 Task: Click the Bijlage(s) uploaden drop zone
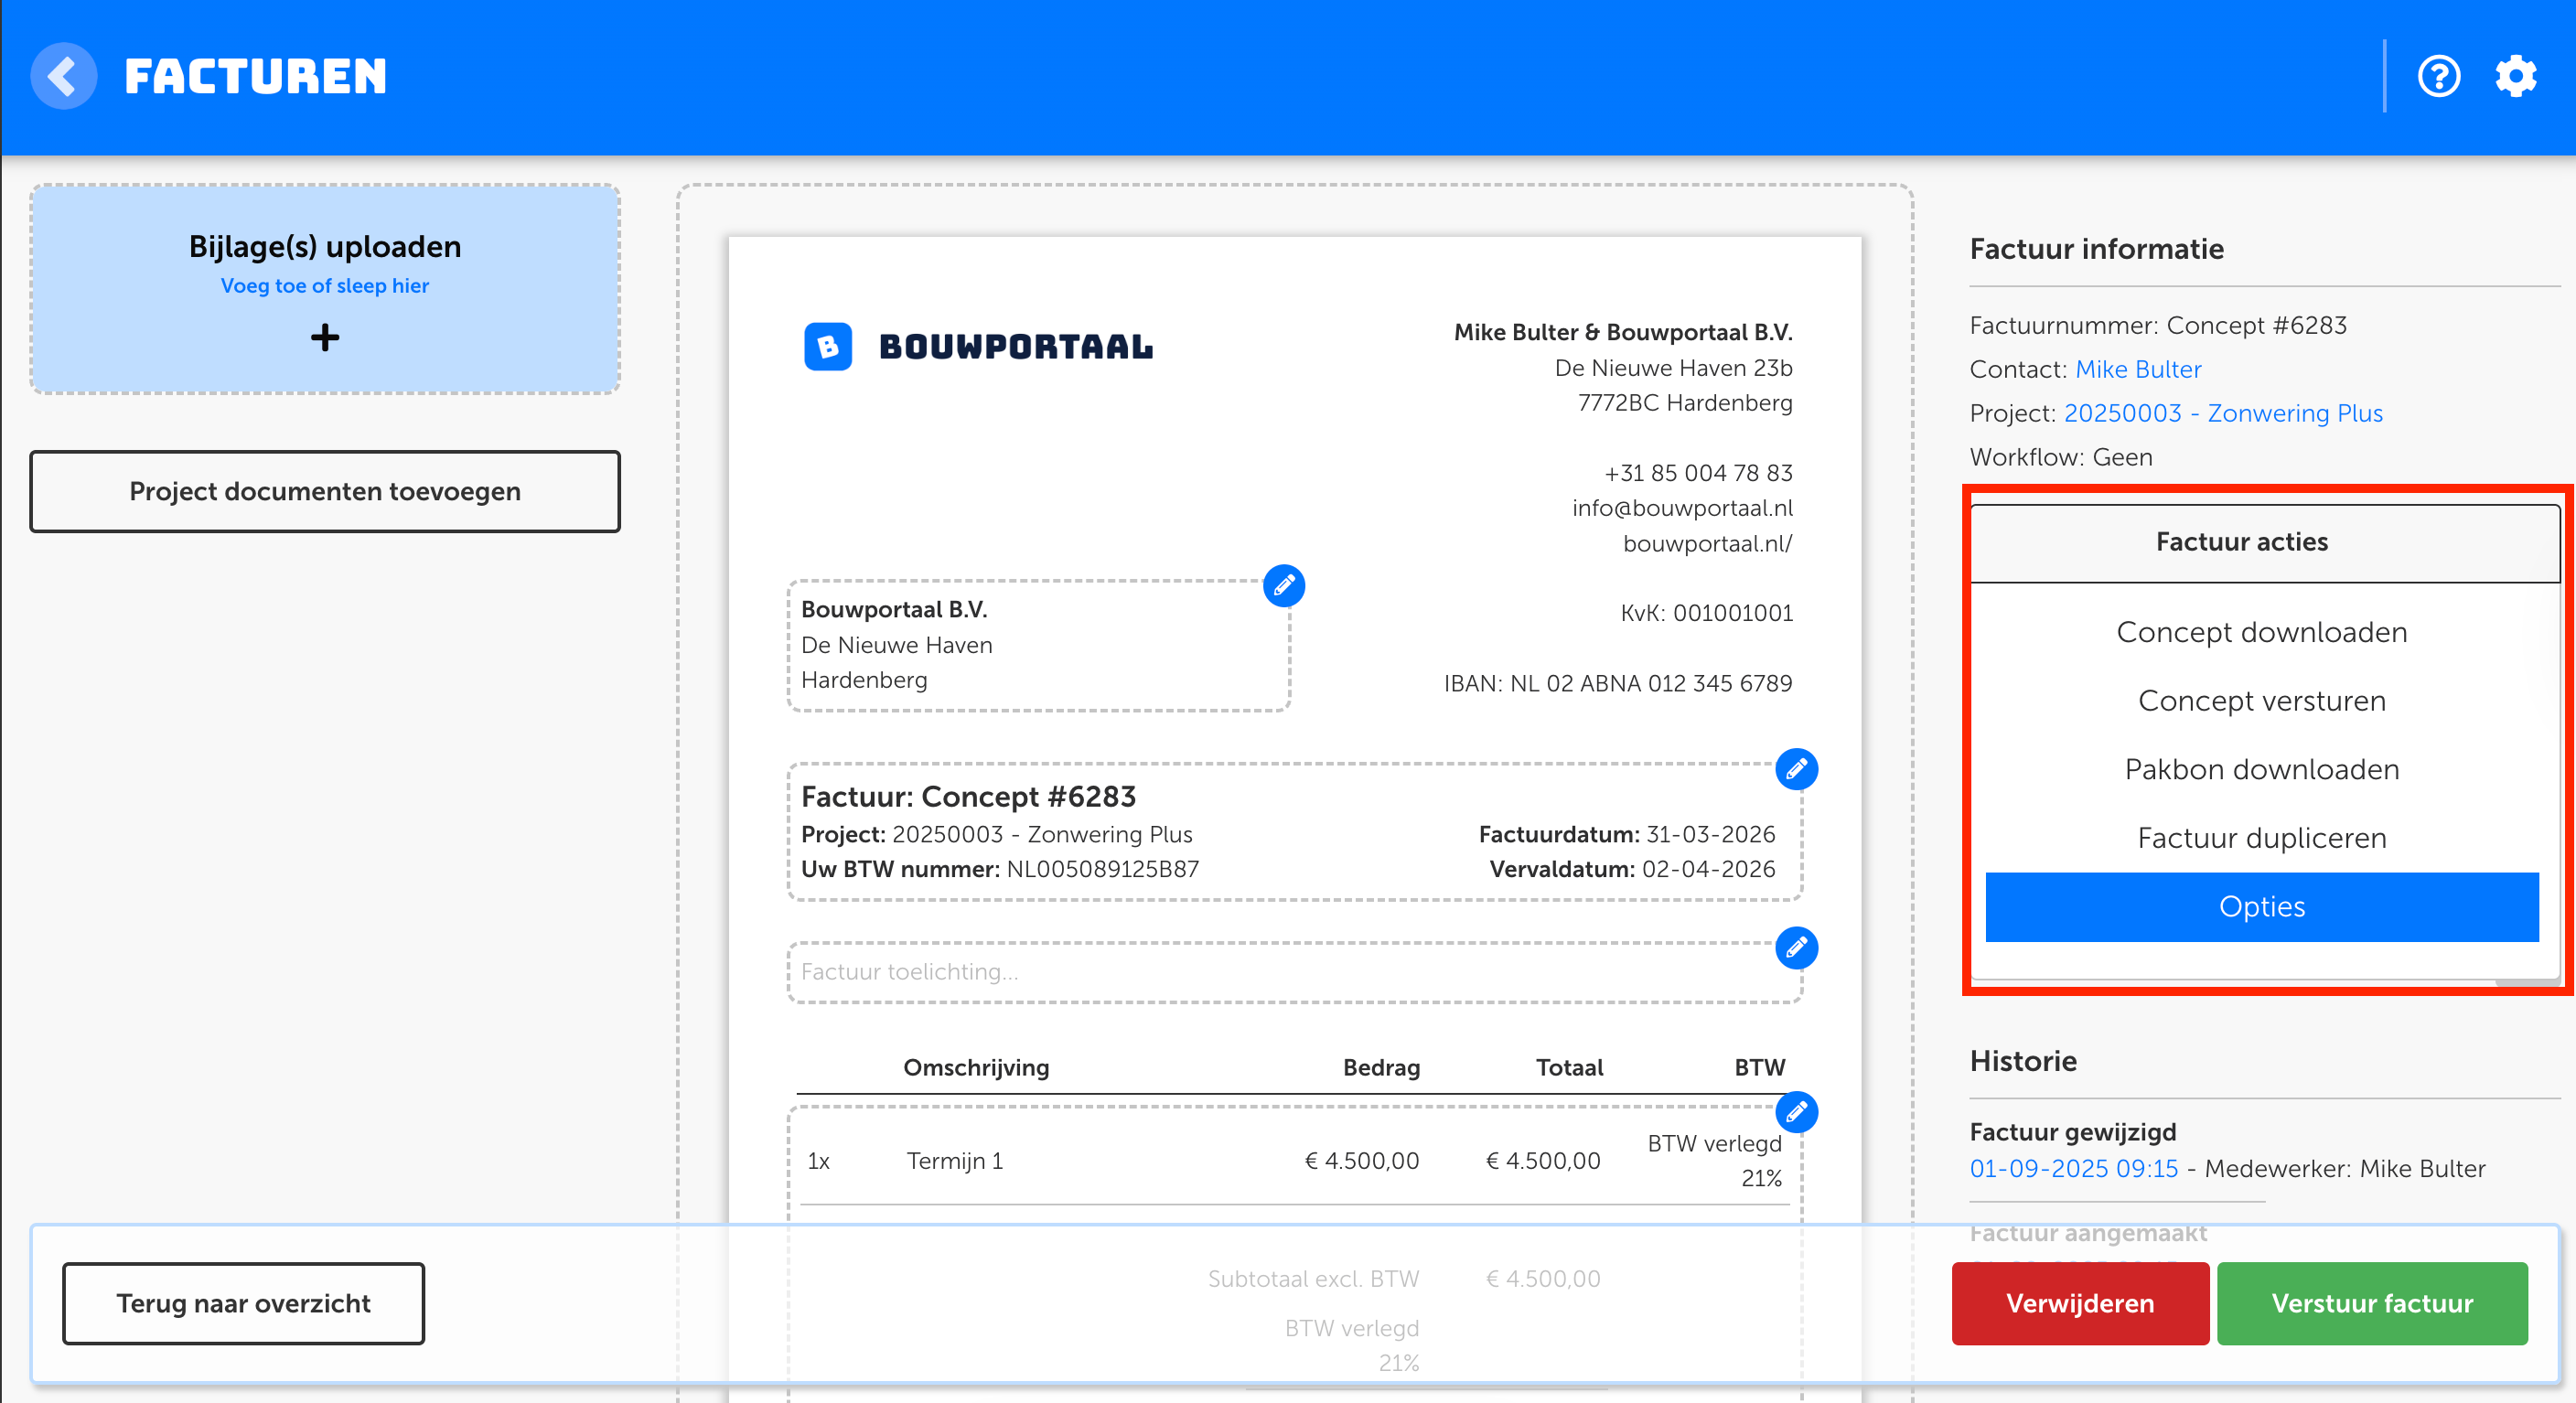click(x=325, y=289)
